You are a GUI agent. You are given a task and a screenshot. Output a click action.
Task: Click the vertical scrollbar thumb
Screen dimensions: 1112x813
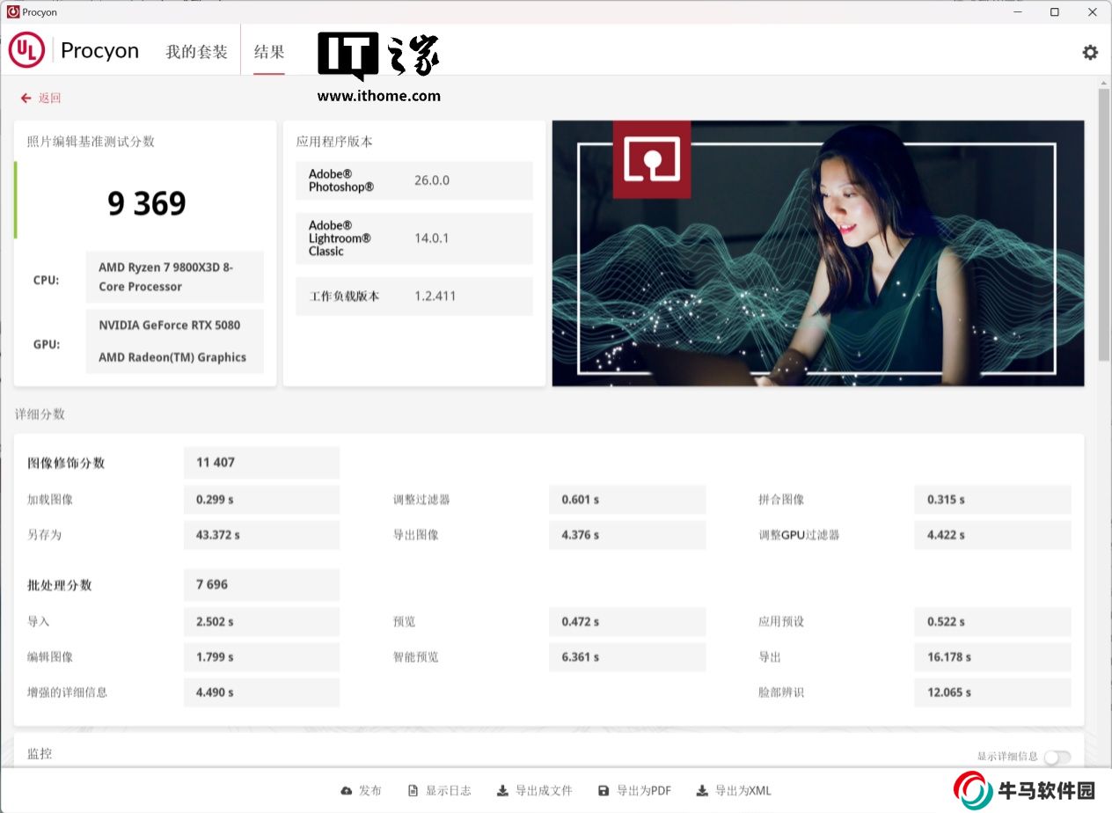coord(1103,220)
